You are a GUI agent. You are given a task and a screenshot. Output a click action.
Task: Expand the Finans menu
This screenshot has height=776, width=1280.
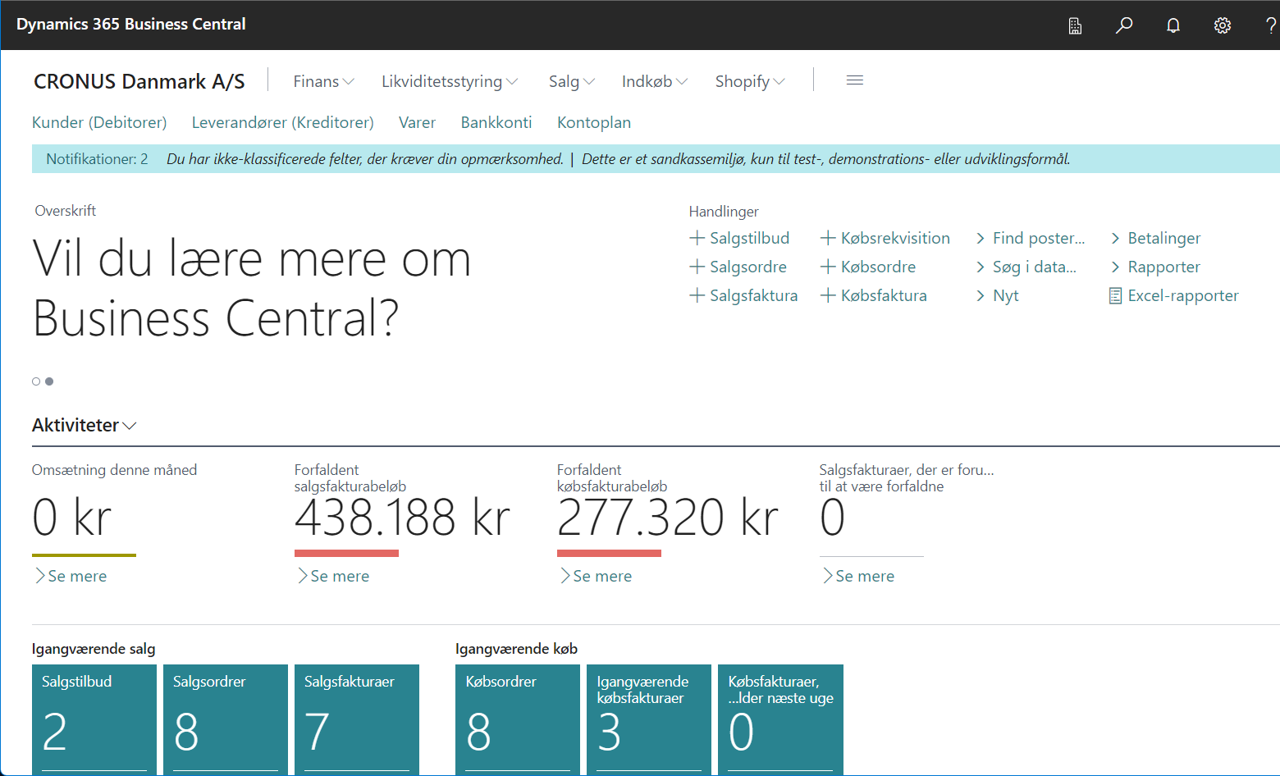324,81
